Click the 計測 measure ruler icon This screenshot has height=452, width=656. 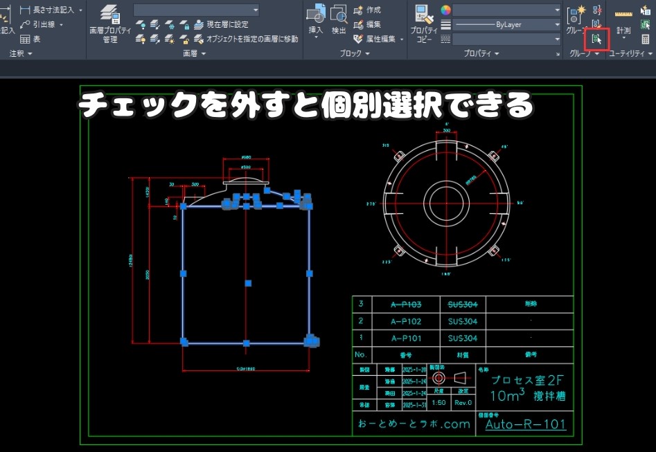pyautogui.click(x=623, y=15)
